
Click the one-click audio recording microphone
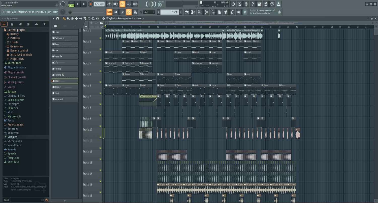pos(246,4)
